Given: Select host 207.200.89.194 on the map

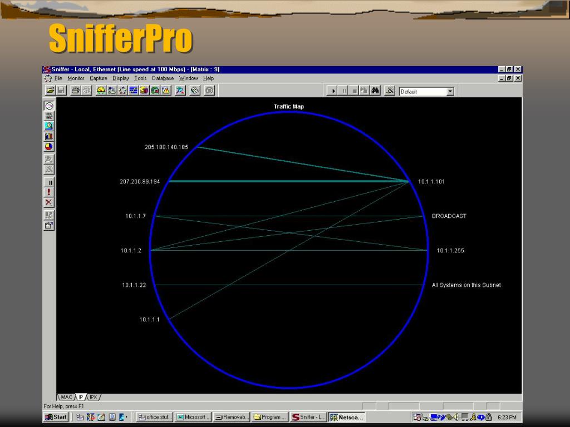Looking at the screenshot, I should [x=140, y=182].
